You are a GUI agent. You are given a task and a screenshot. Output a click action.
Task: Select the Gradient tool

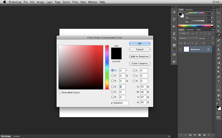219,63
